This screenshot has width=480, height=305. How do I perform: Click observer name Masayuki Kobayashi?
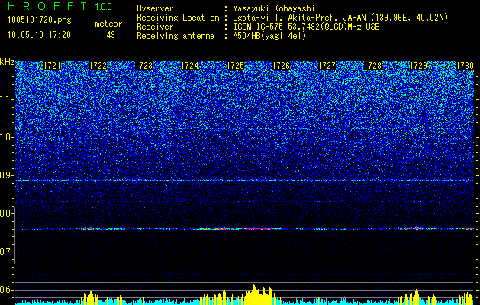(273, 8)
